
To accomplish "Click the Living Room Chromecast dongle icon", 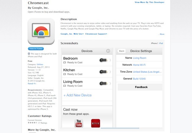I will (104, 83).
